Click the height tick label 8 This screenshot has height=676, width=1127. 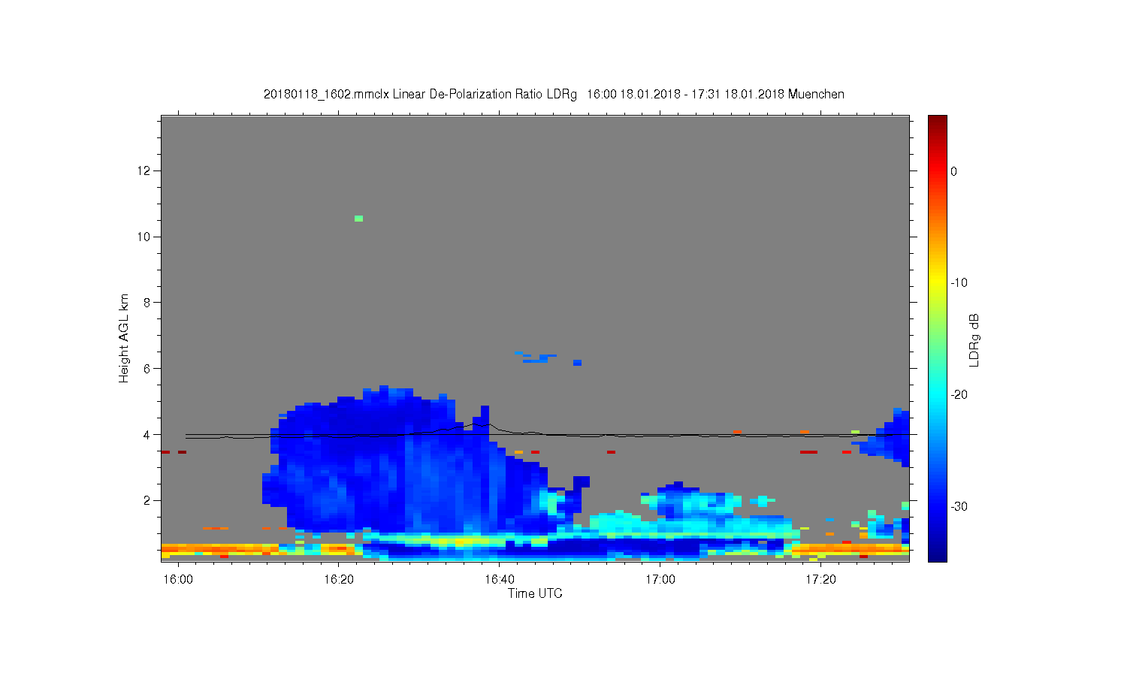[x=147, y=303]
